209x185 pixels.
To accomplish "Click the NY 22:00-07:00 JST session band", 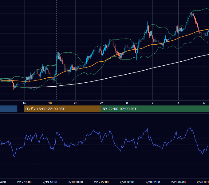I will coord(155,109).
